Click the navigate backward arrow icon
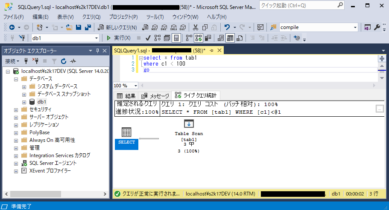Screen dimensions: 389x210 (12, 27)
